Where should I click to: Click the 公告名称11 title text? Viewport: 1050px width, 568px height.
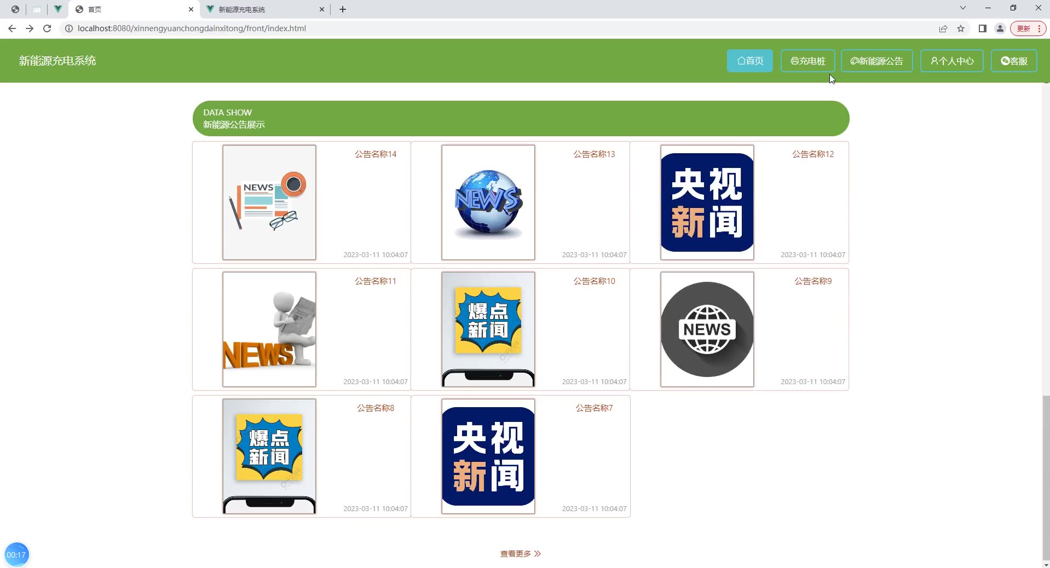[x=376, y=281]
